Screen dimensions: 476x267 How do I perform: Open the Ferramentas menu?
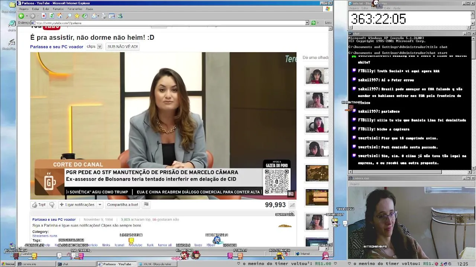coord(75,9)
